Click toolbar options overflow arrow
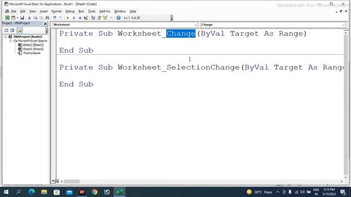The width and height of the screenshot is (351, 197). pyautogui.click(x=172, y=18)
